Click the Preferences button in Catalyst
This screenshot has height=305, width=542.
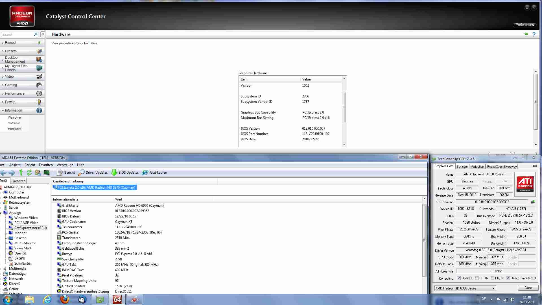524,25
